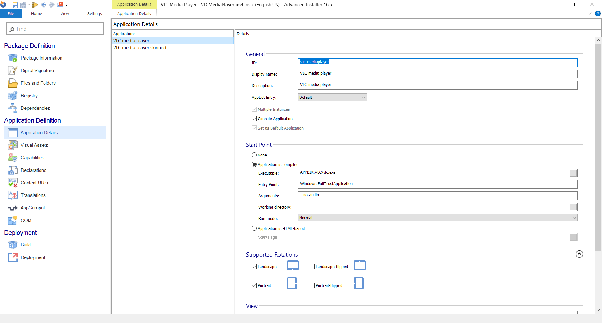Click the scrollbar up arrow in Details
This screenshot has height=323, width=602.
[598, 40]
